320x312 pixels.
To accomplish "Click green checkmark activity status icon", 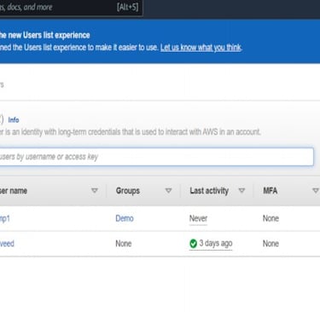I will 193,244.
